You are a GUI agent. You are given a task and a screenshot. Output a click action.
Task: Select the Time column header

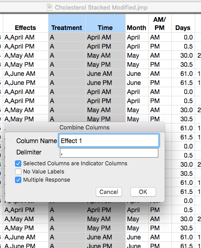coord(105,24)
